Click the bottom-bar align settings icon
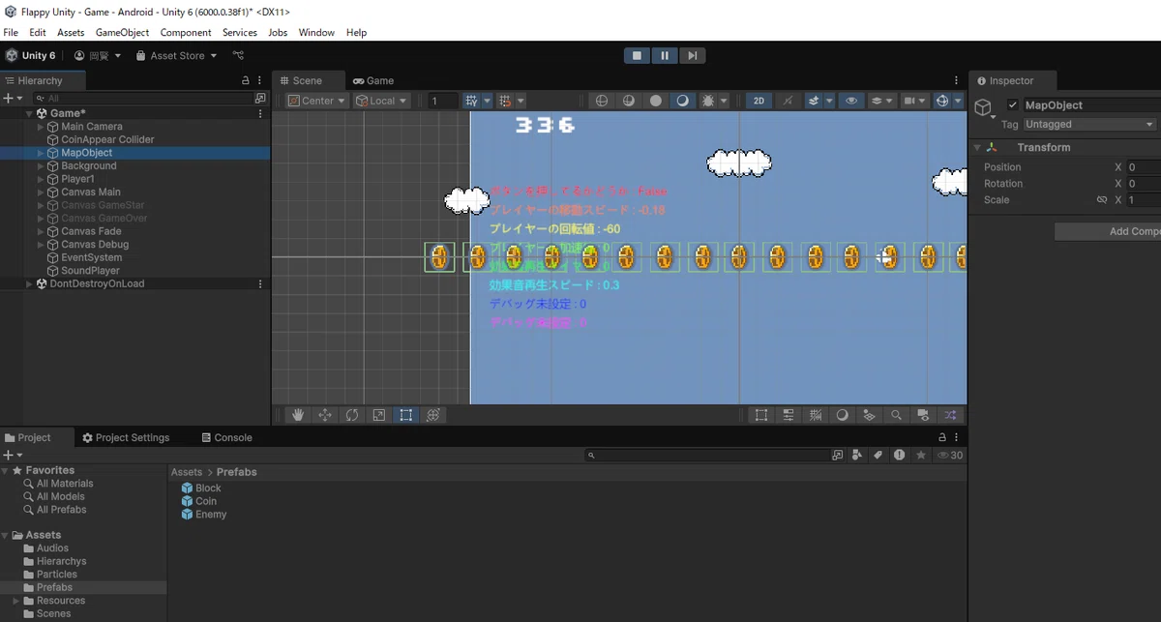Screen dimensions: 1161x622 pyautogui.click(x=789, y=415)
